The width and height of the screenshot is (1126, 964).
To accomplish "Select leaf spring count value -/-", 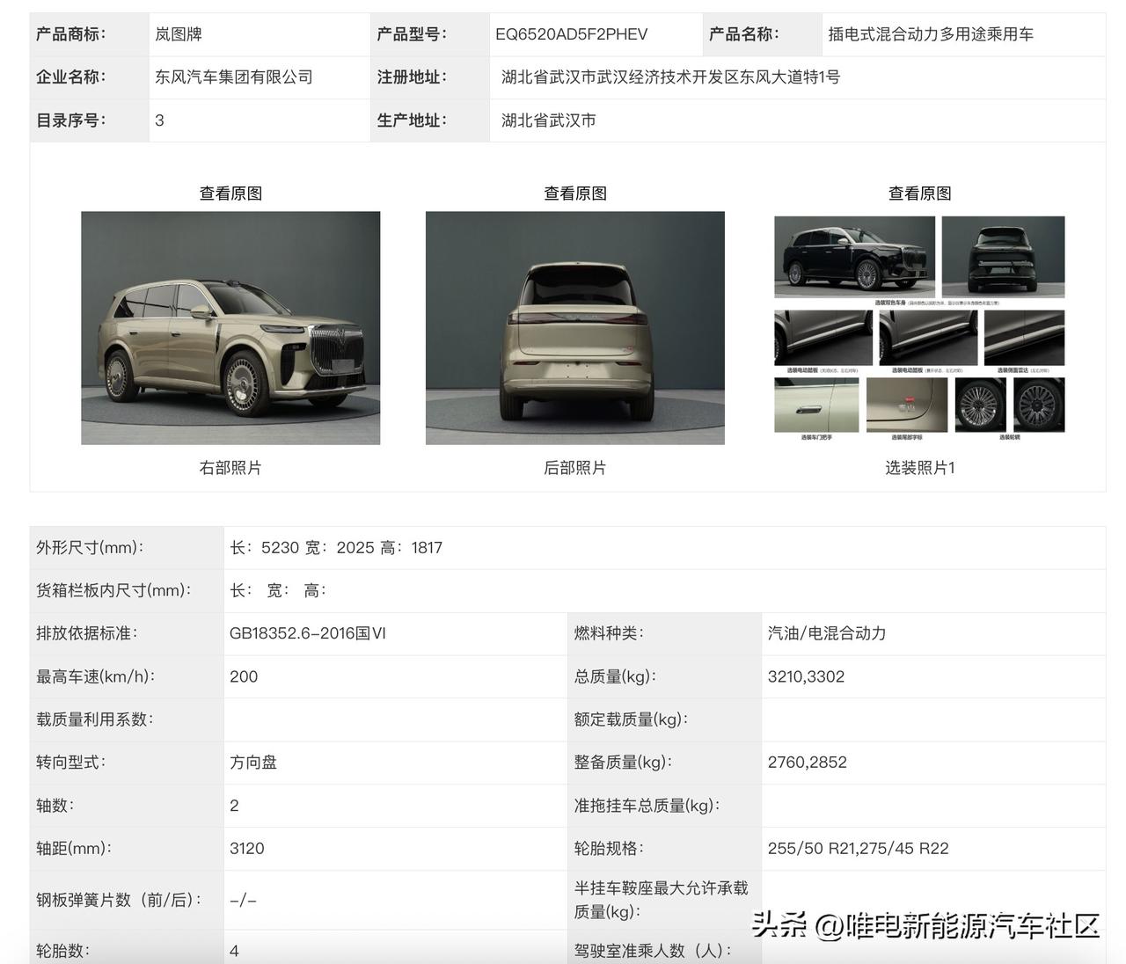I will coord(243,901).
